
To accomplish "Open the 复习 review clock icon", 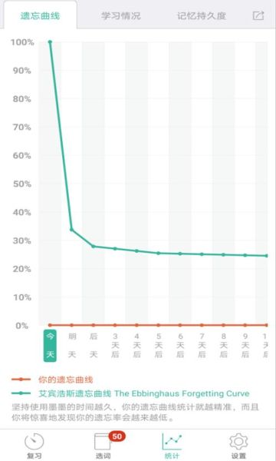I will tap(34, 442).
